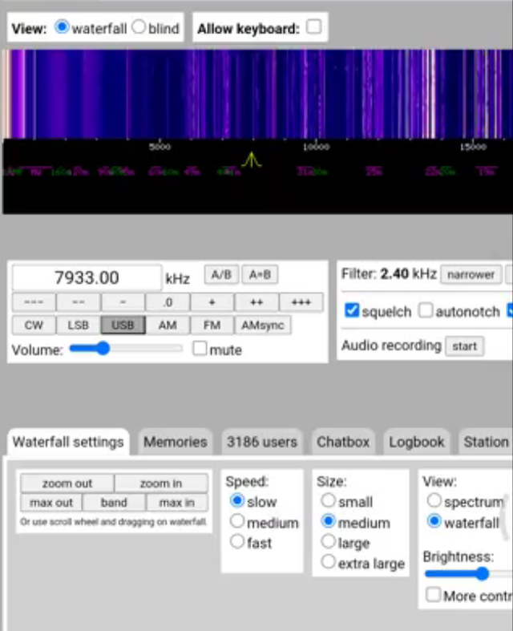Image resolution: width=513 pixels, height=631 pixels.
Task: Switch to the Chatbox tab
Action: [x=343, y=442]
